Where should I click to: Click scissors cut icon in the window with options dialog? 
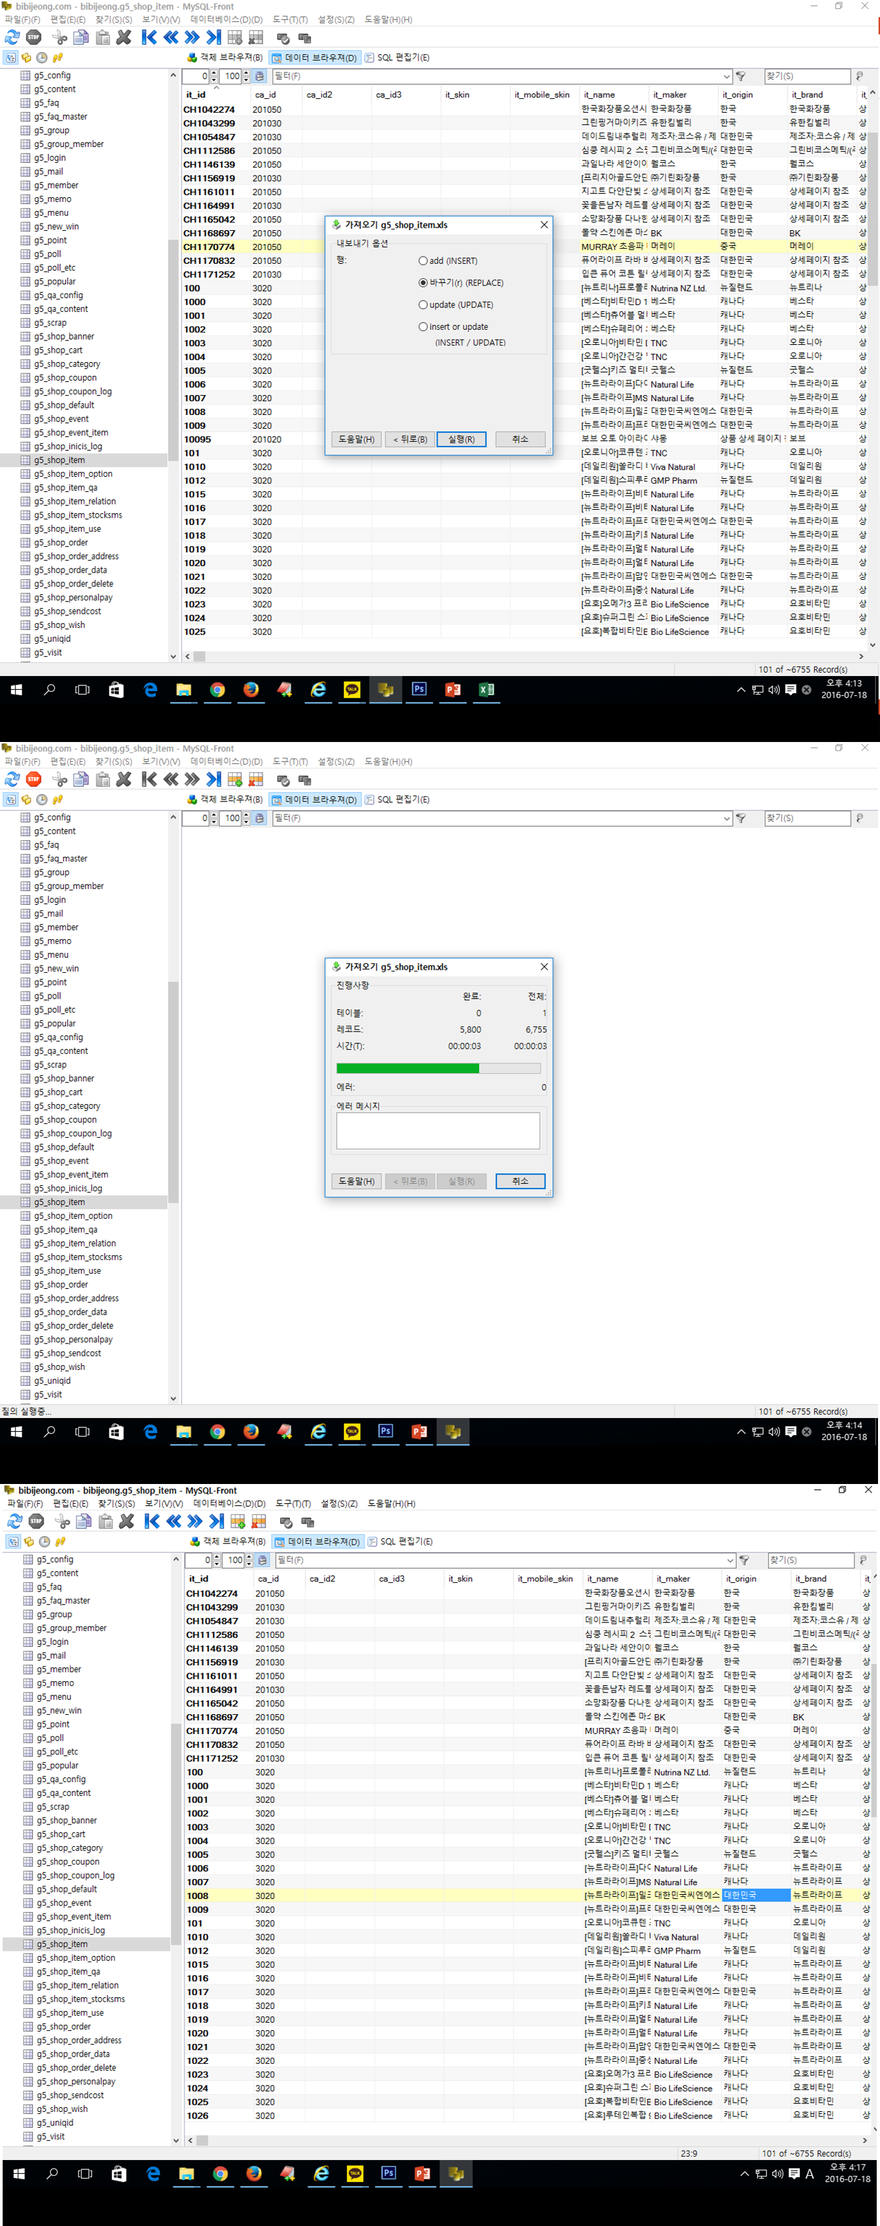(59, 37)
